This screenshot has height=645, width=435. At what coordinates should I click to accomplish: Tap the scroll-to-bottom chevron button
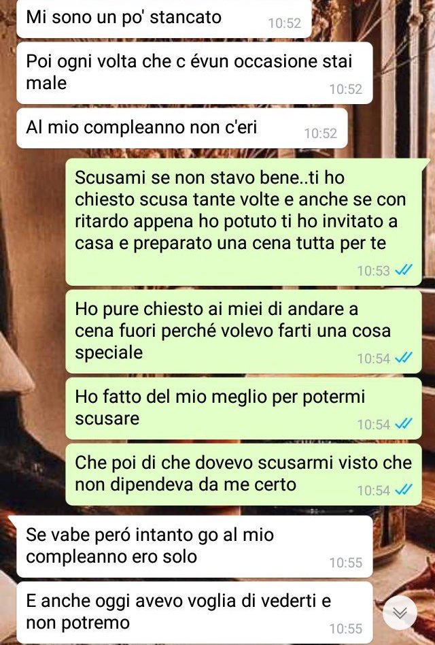[x=400, y=613]
